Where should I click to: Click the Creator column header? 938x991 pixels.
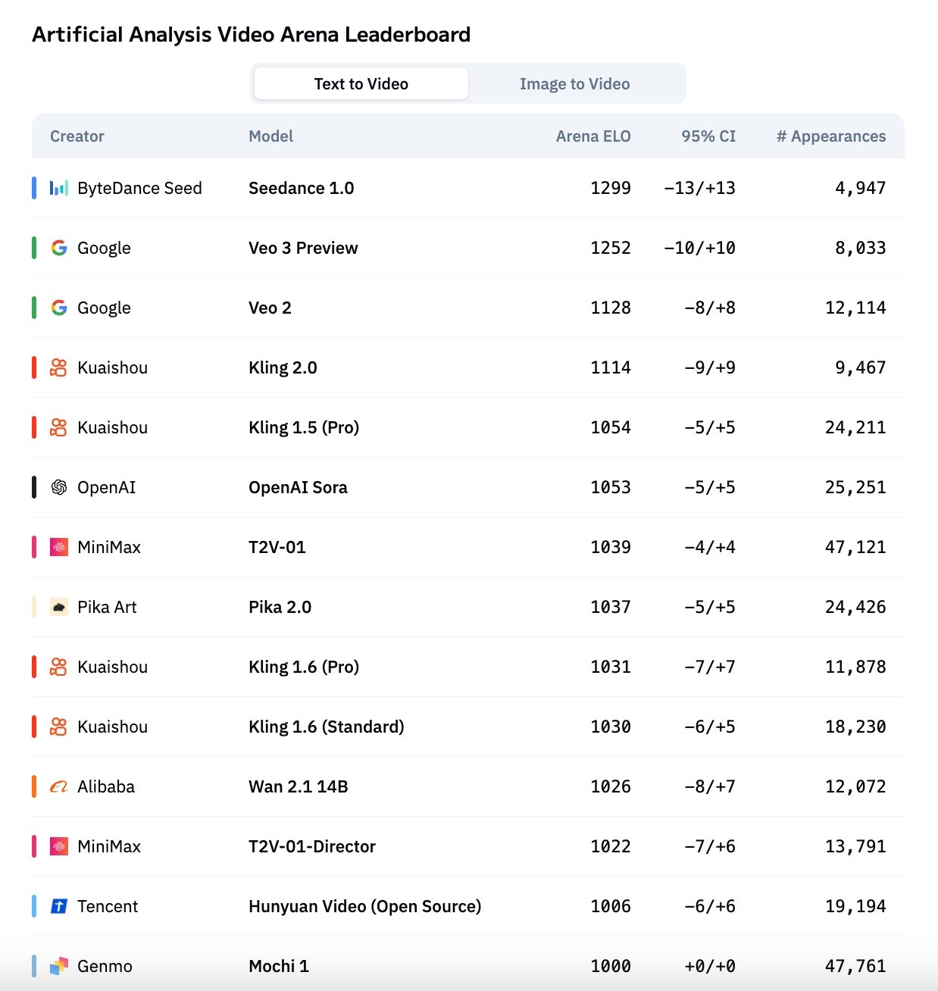[77, 136]
